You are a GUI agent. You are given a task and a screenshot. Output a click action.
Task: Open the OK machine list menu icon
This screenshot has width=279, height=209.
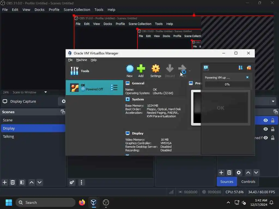[114, 87]
